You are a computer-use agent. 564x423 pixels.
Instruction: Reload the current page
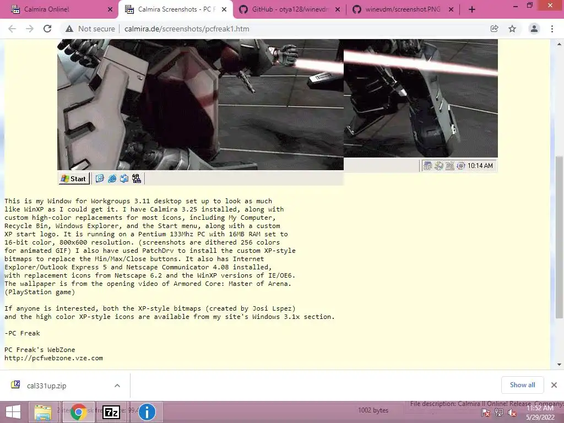[x=47, y=29]
